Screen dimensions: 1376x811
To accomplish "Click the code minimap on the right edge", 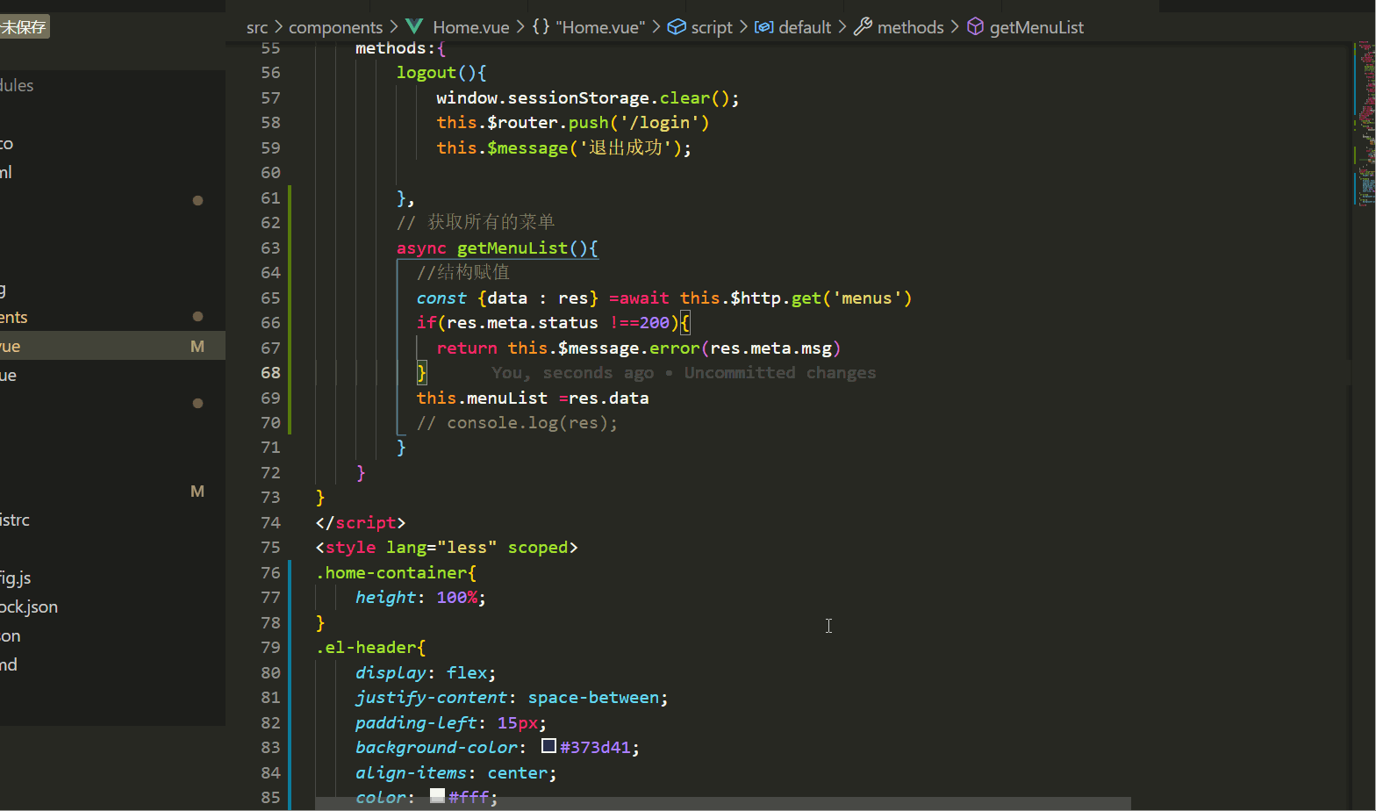I will point(1365,123).
